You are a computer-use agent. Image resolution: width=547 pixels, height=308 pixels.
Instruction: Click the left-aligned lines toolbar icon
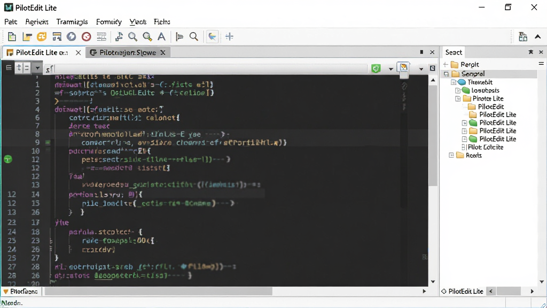[179, 37]
